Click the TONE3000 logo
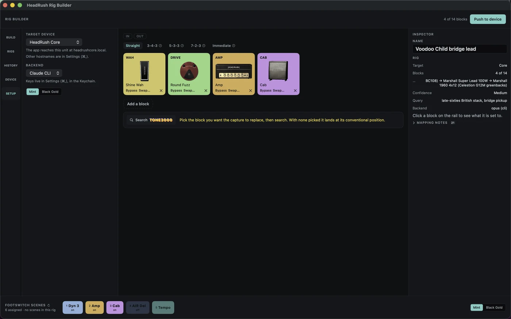 (161, 120)
